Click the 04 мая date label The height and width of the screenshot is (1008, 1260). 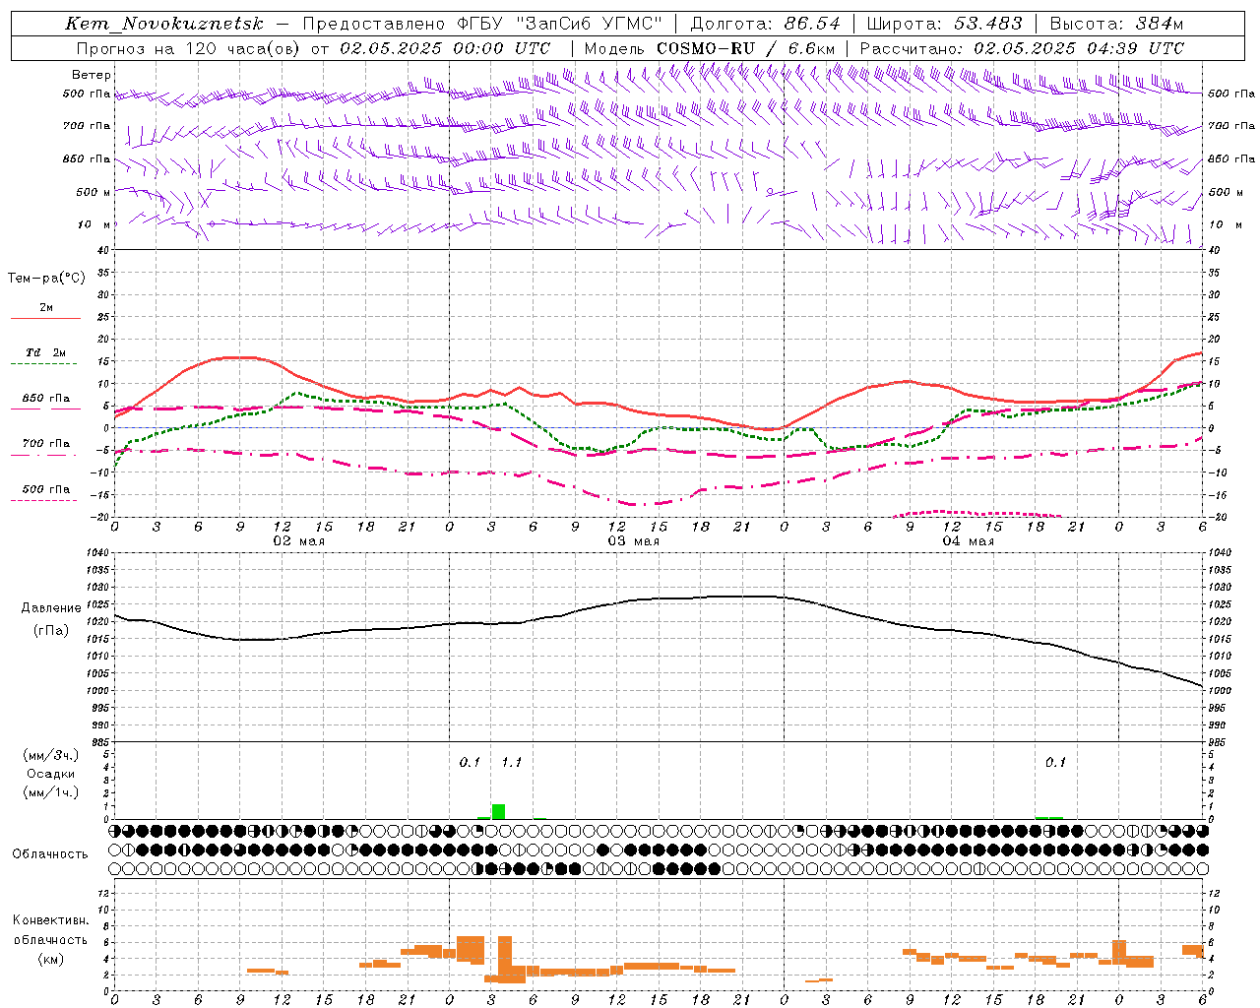pos(968,540)
